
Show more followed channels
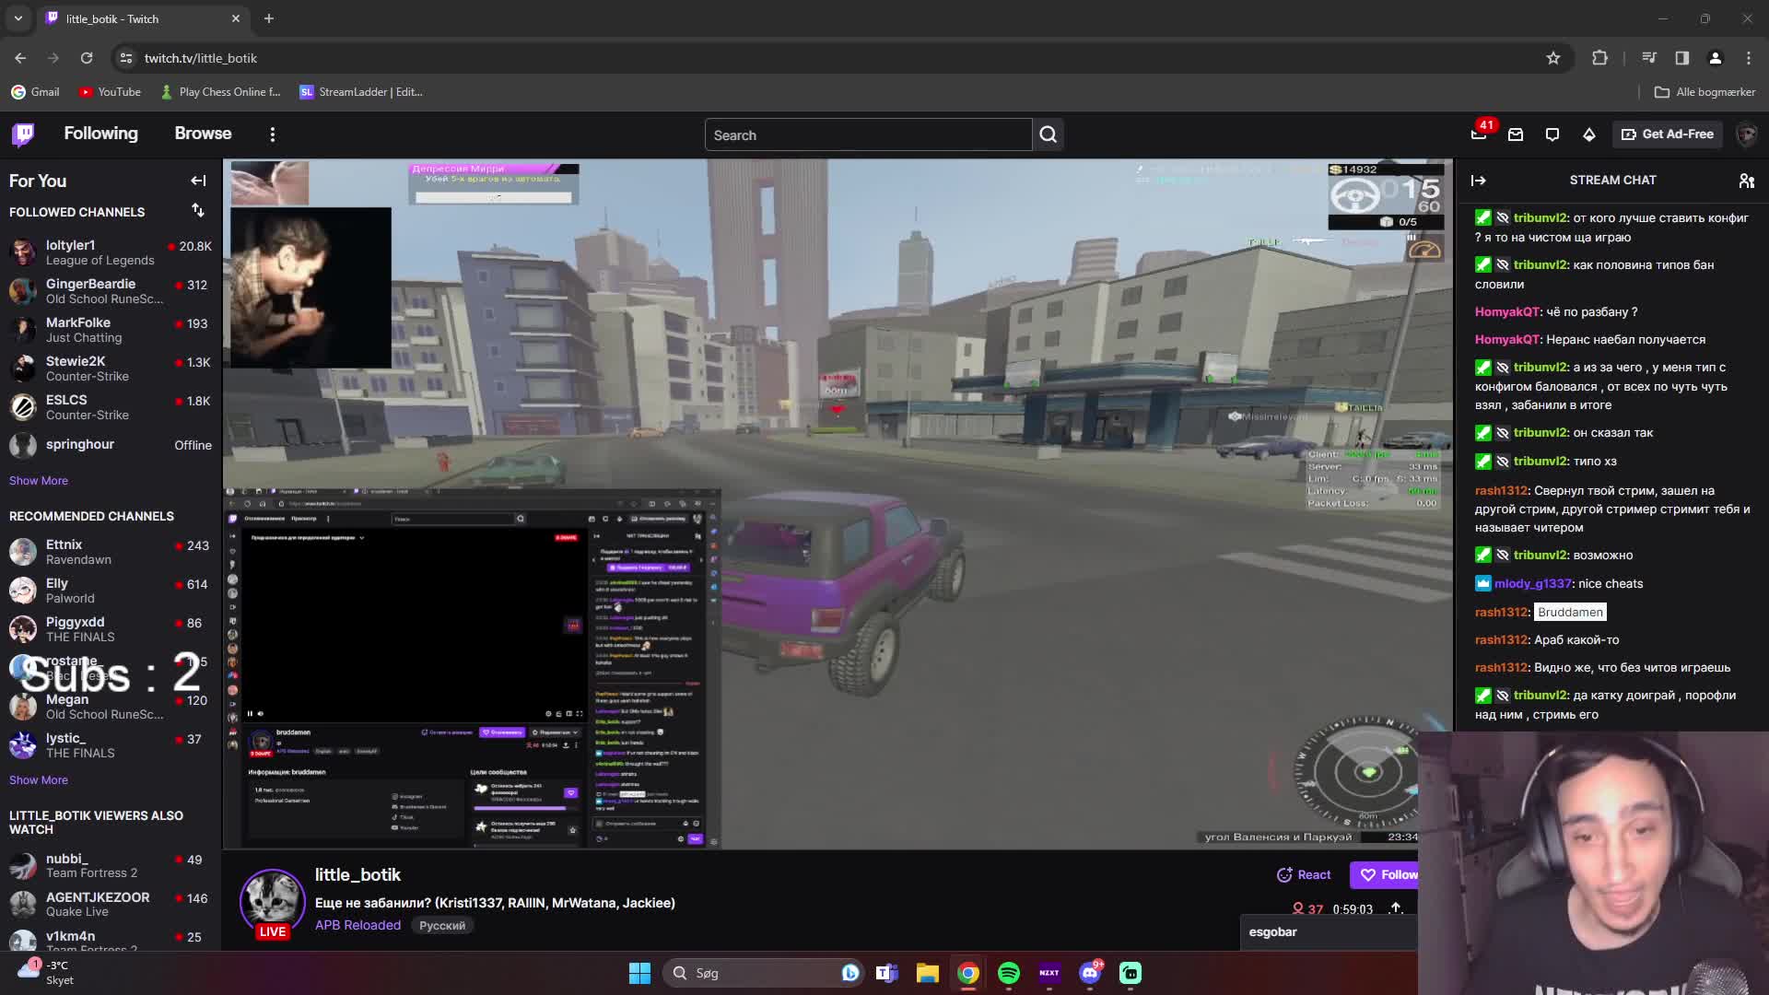click(39, 481)
